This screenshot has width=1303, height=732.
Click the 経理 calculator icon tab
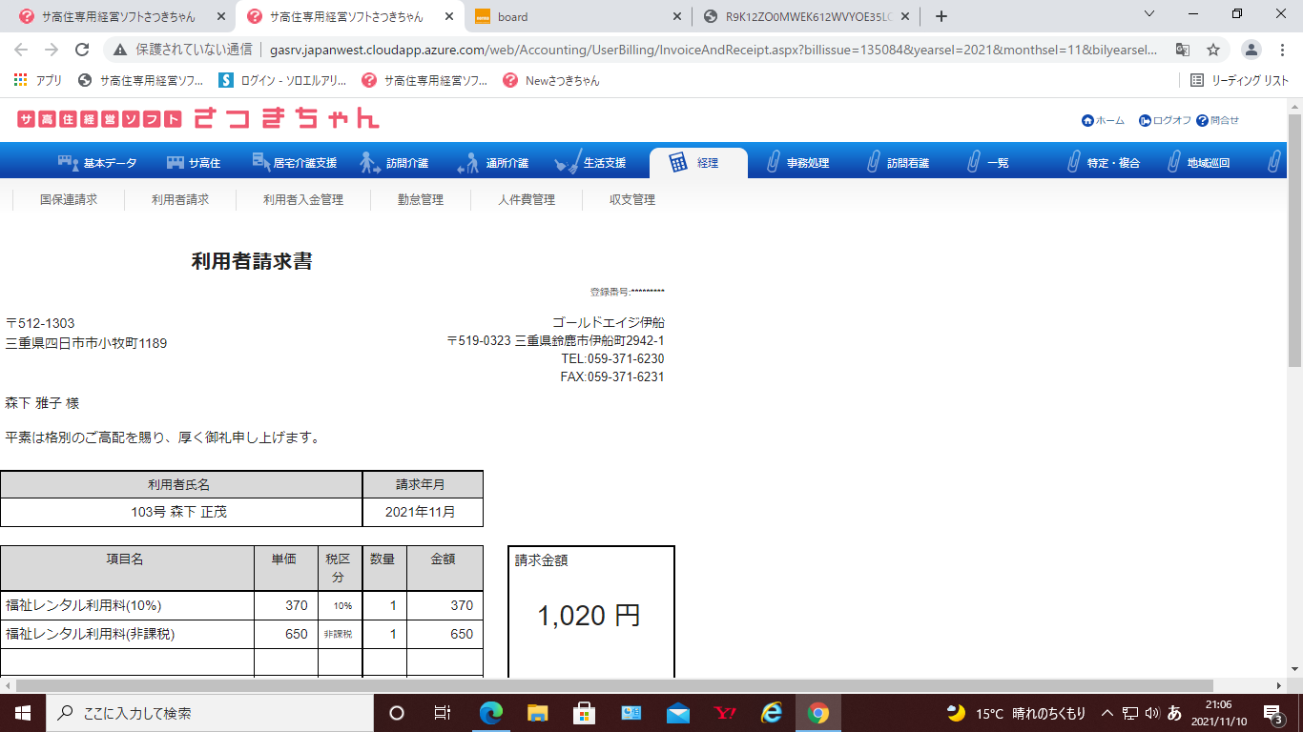pos(678,163)
